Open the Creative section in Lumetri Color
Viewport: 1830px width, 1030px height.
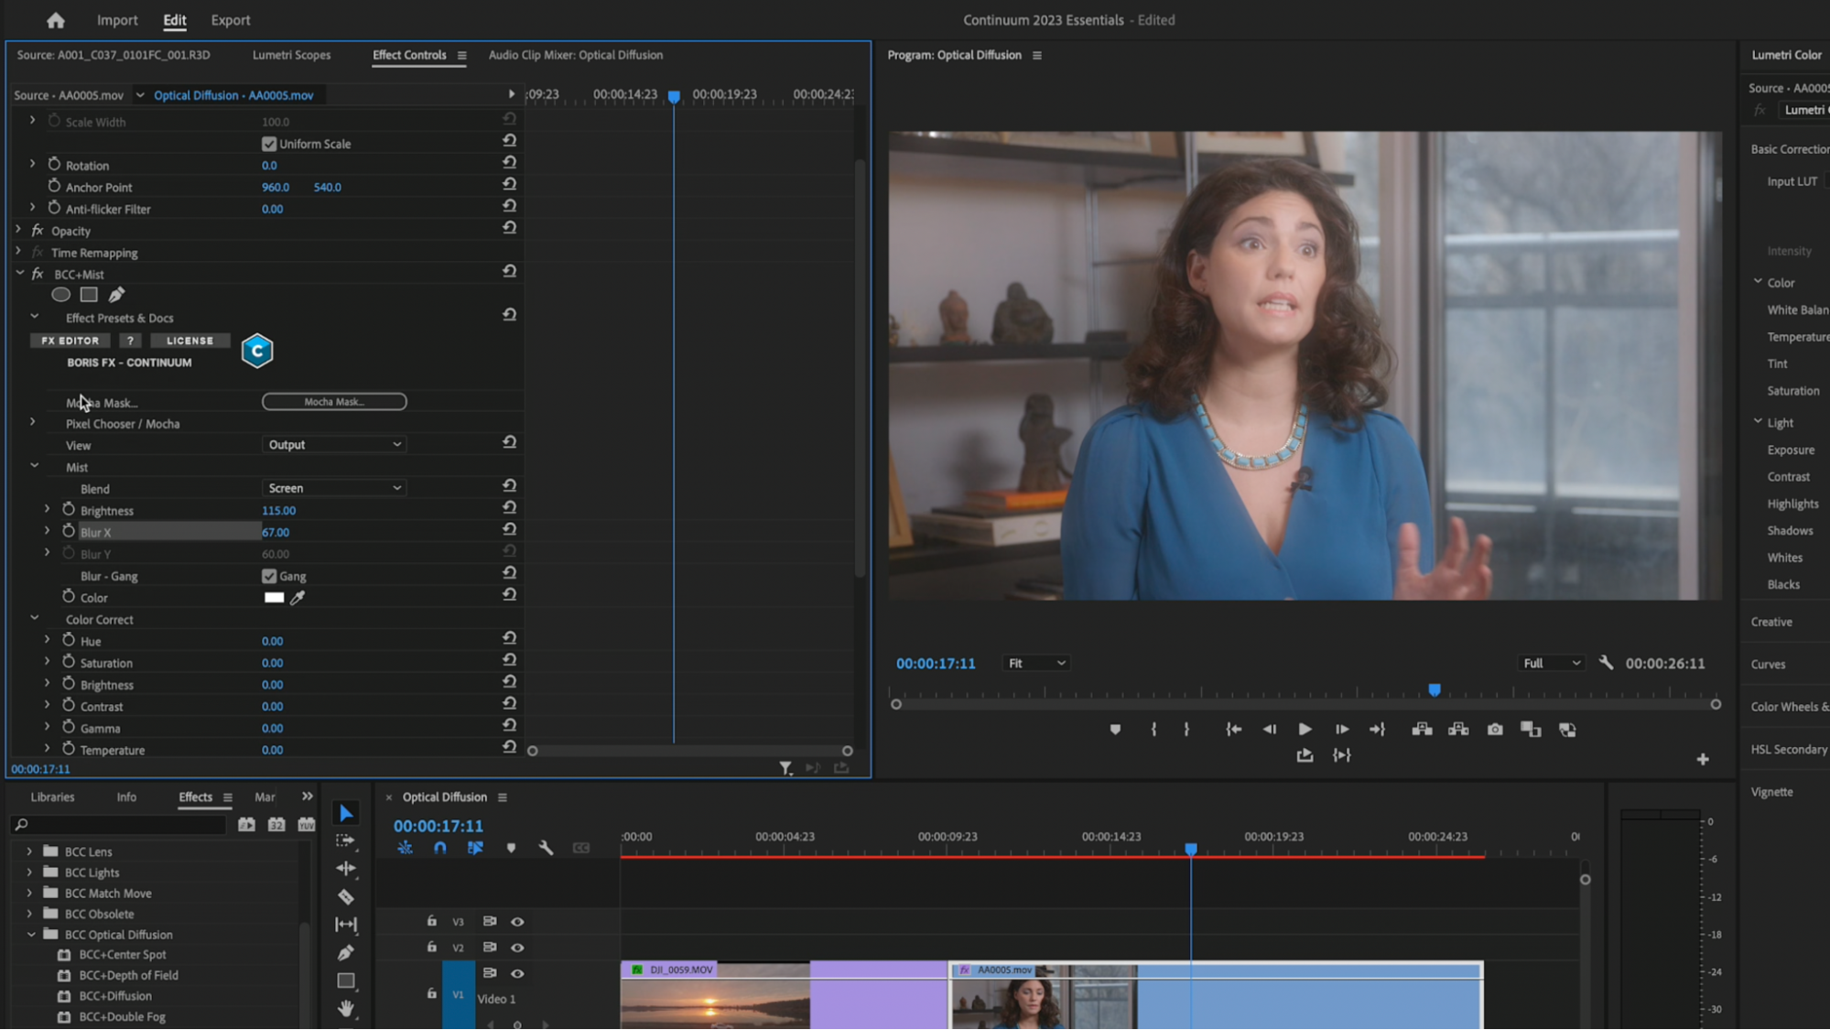pos(1771,622)
